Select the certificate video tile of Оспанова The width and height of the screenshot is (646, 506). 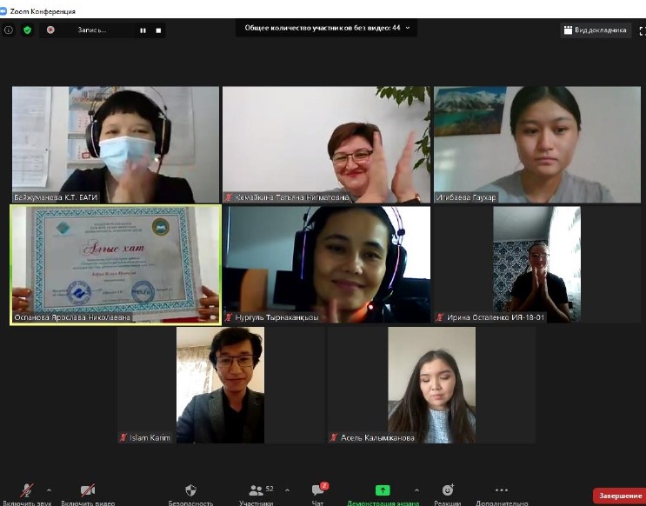click(x=115, y=264)
